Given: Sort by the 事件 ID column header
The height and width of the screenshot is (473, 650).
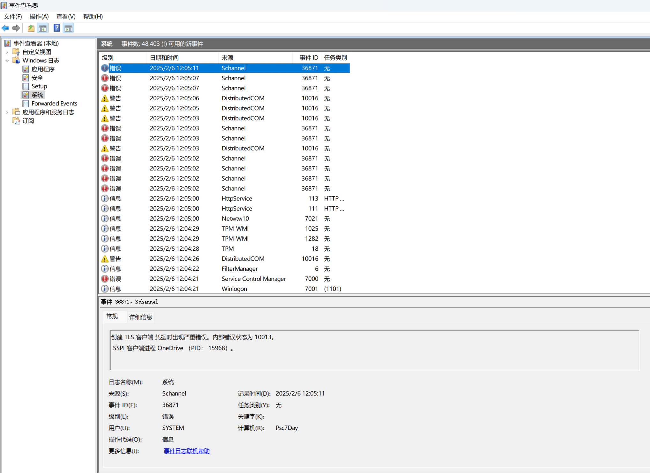Looking at the screenshot, I should point(308,58).
